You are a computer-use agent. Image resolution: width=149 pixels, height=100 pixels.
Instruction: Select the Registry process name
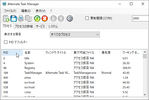click(x=30, y=68)
